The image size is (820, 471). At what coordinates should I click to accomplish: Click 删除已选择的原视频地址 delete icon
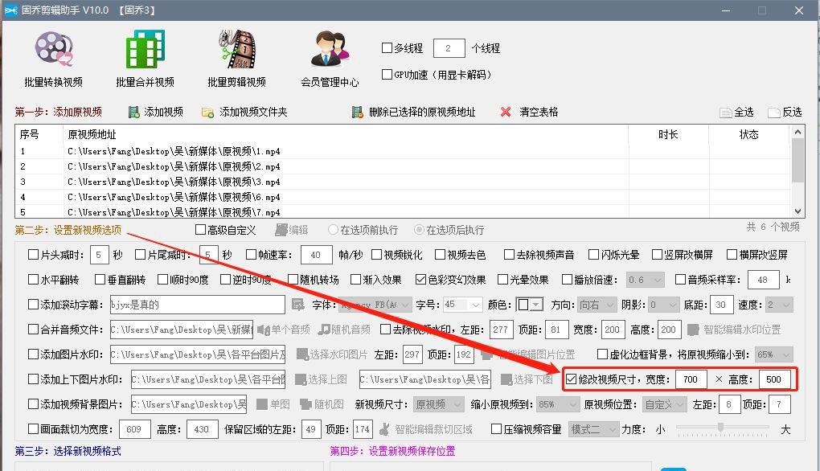(357, 112)
